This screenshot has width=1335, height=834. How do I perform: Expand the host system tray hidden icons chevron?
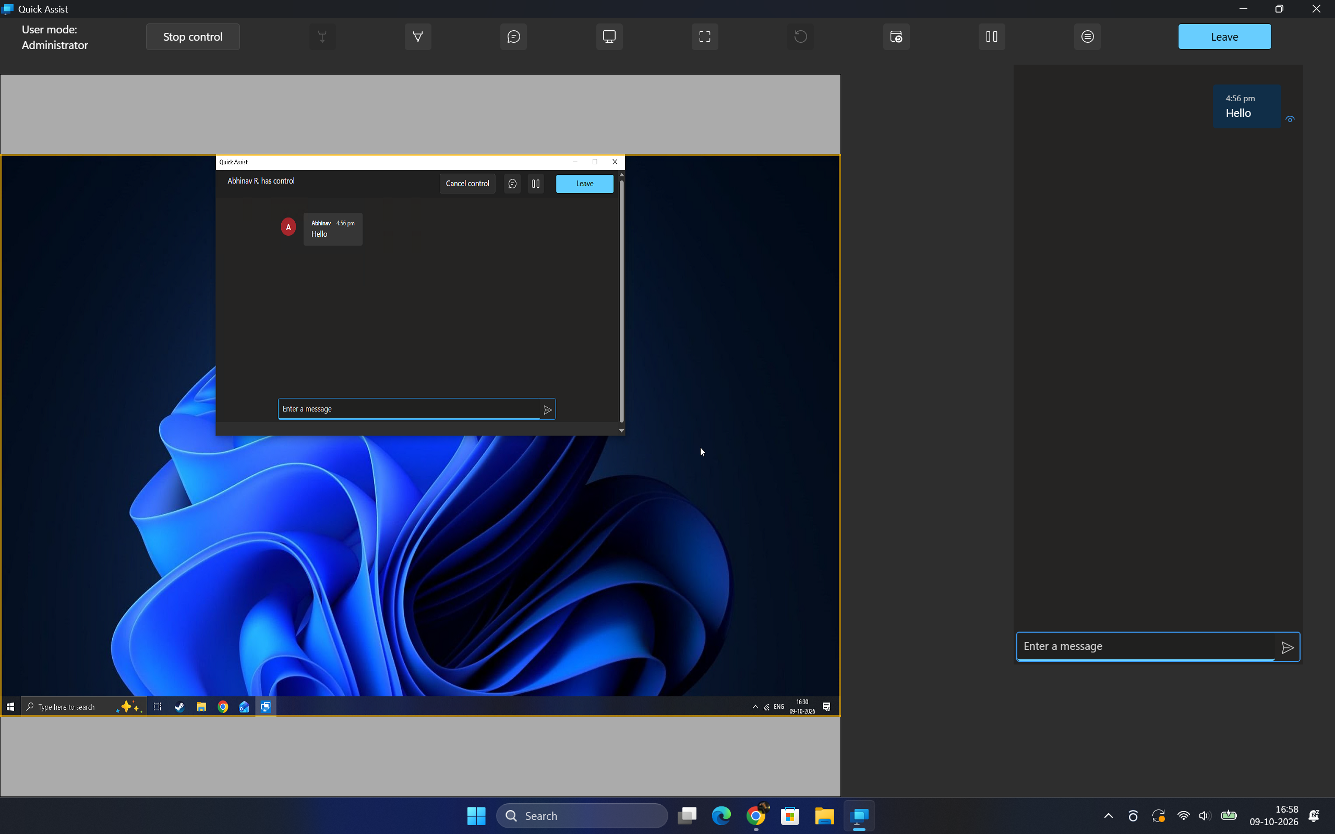(x=1108, y=816)
